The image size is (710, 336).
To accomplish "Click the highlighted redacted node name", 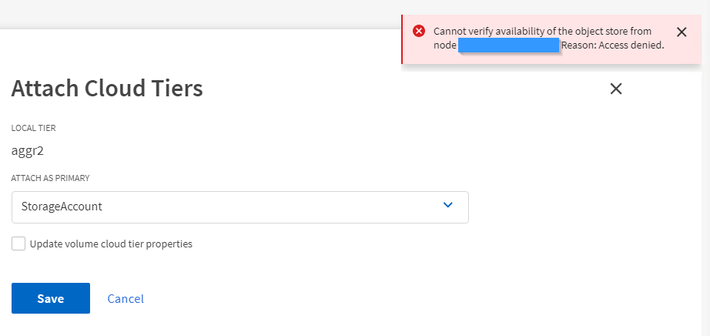I will tap(508, 45).
